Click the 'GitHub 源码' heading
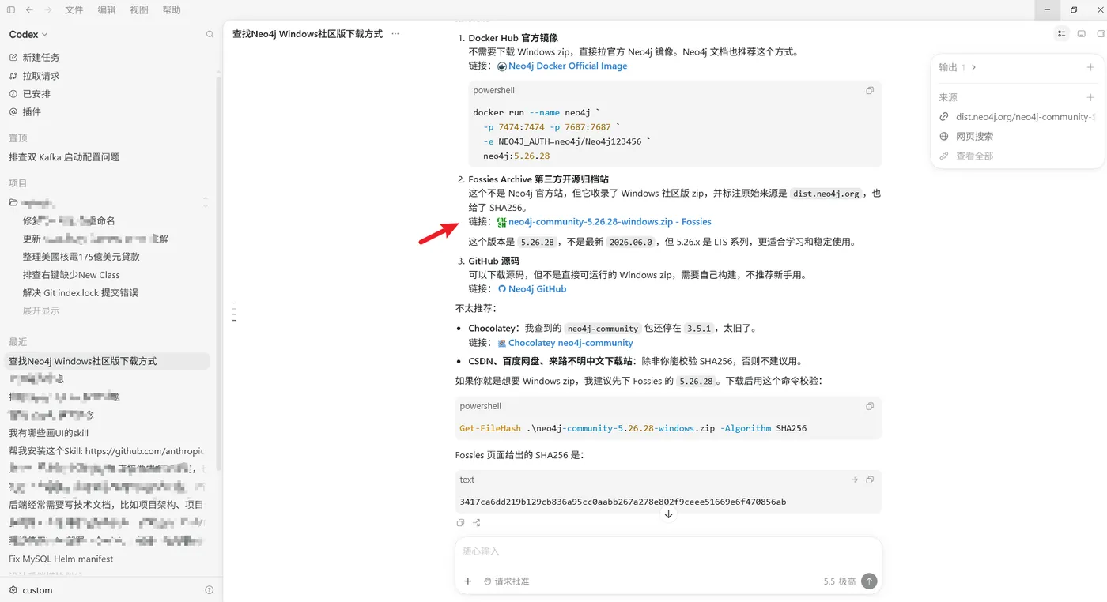The height and width of the screenshot is (602, 1107). point(494,261)
